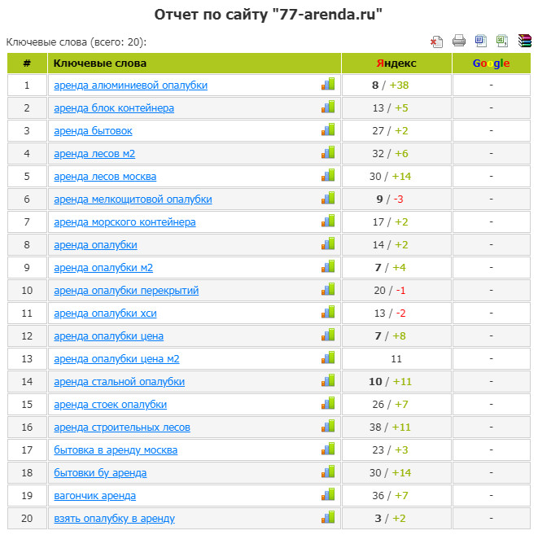Click the PDF export icon
The image size is (538, 535).
[436, 42]
